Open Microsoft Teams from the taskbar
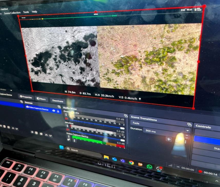Viewport: 220px width, 187px height. (123, 161)
